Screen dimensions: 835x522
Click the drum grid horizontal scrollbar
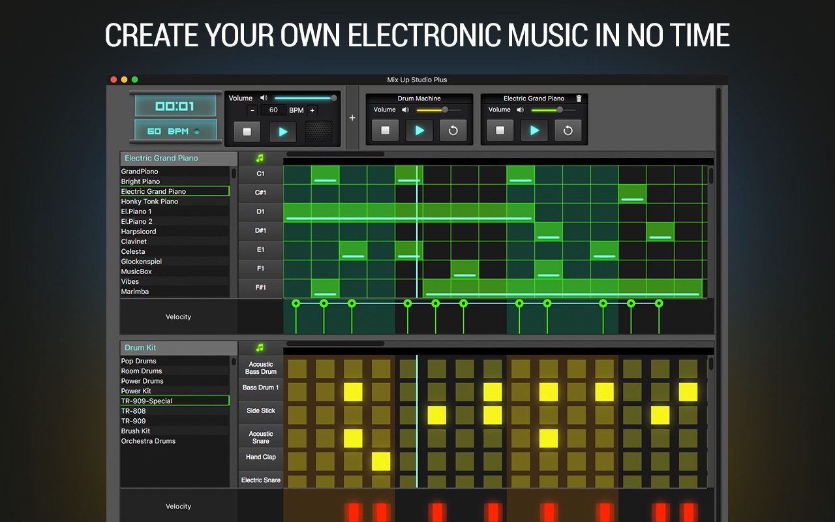click(335, 344)
